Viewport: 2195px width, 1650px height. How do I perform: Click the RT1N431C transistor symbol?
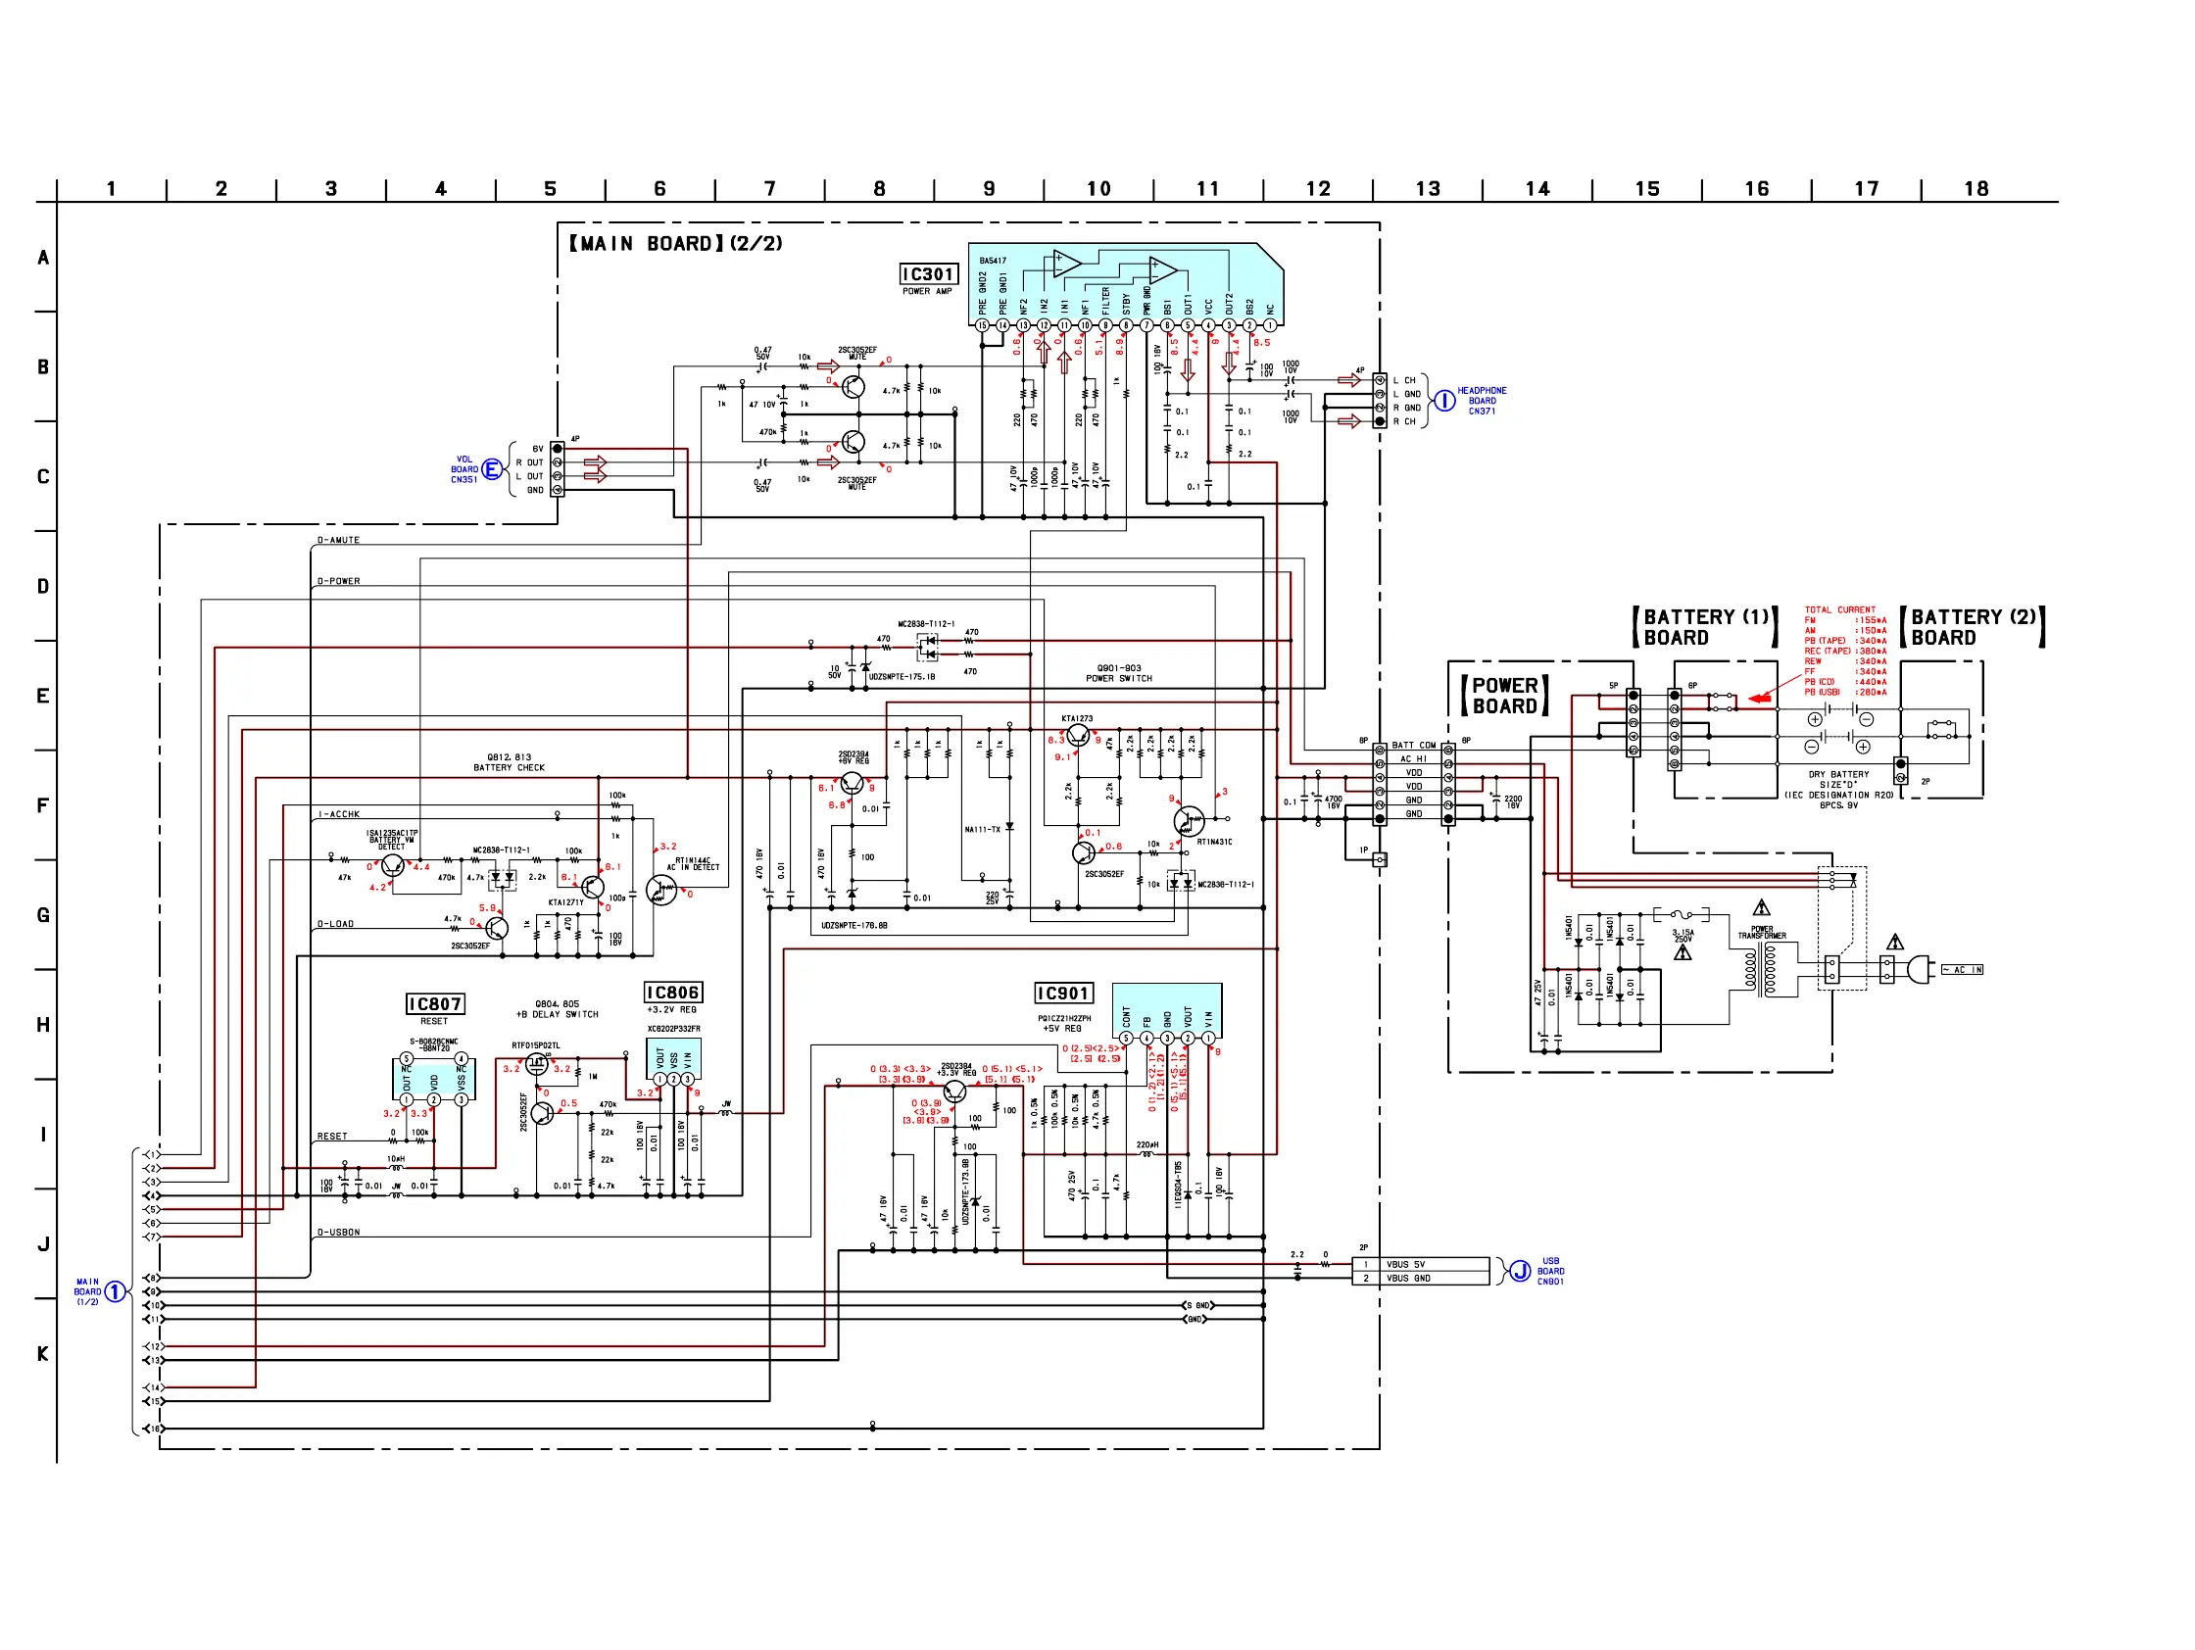(x=1188, y=820)
